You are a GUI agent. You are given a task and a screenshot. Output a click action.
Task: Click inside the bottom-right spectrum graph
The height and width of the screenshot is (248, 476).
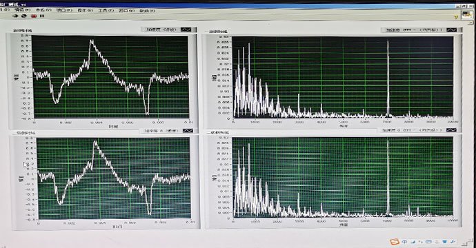[x=343, y=177]
